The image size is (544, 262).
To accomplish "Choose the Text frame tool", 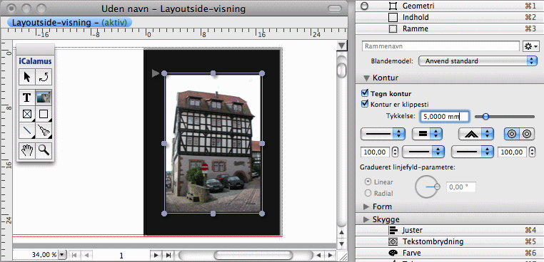I will [x=26, y=98].
